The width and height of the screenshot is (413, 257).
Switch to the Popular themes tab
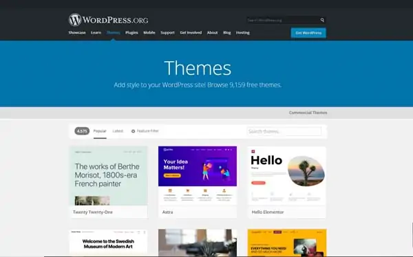click(100, 131)
